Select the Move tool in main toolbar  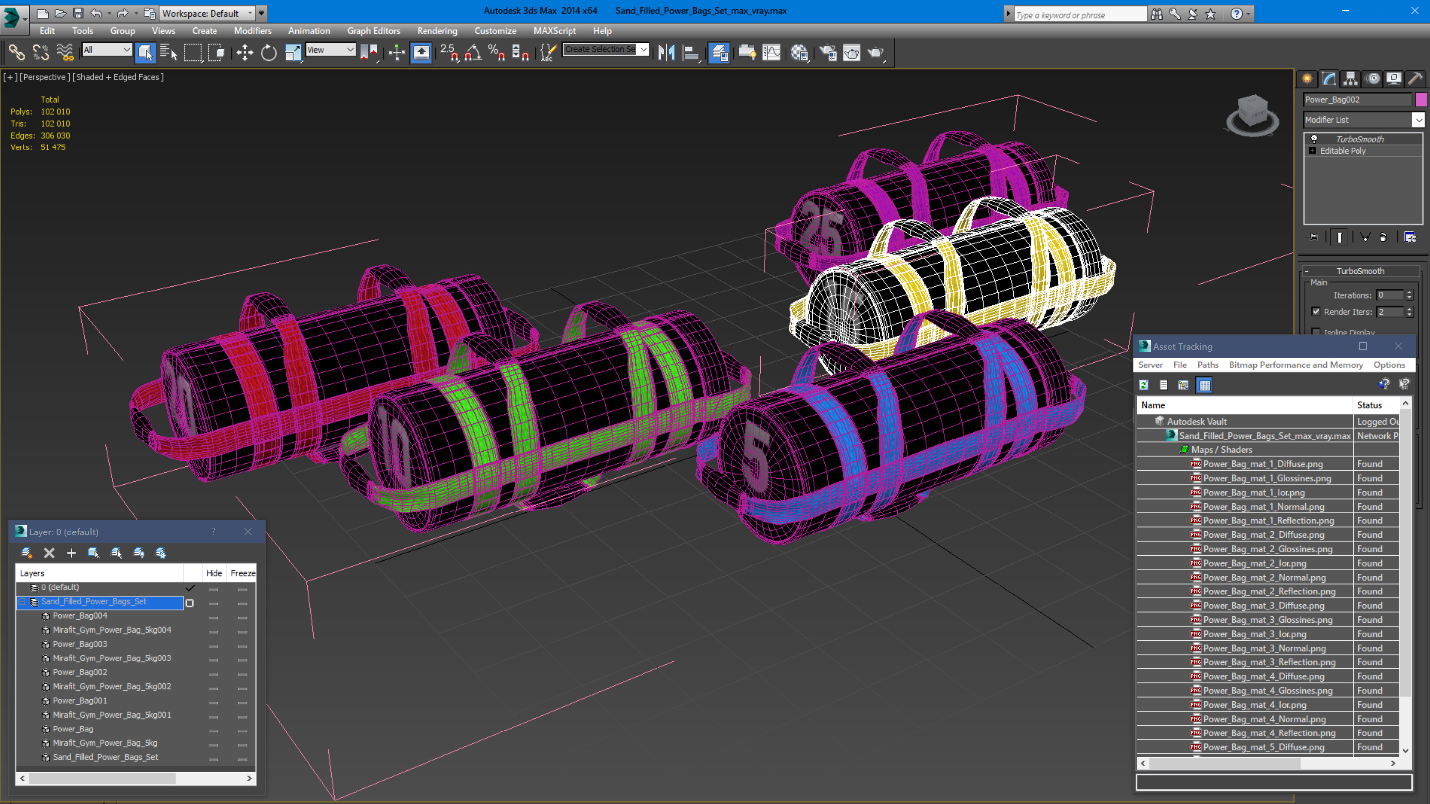244,53
